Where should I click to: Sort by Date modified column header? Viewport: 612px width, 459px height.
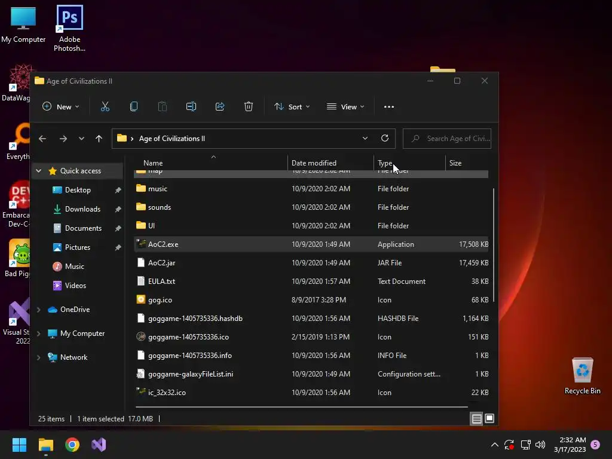pyautogui.click(x=331, y=163)
